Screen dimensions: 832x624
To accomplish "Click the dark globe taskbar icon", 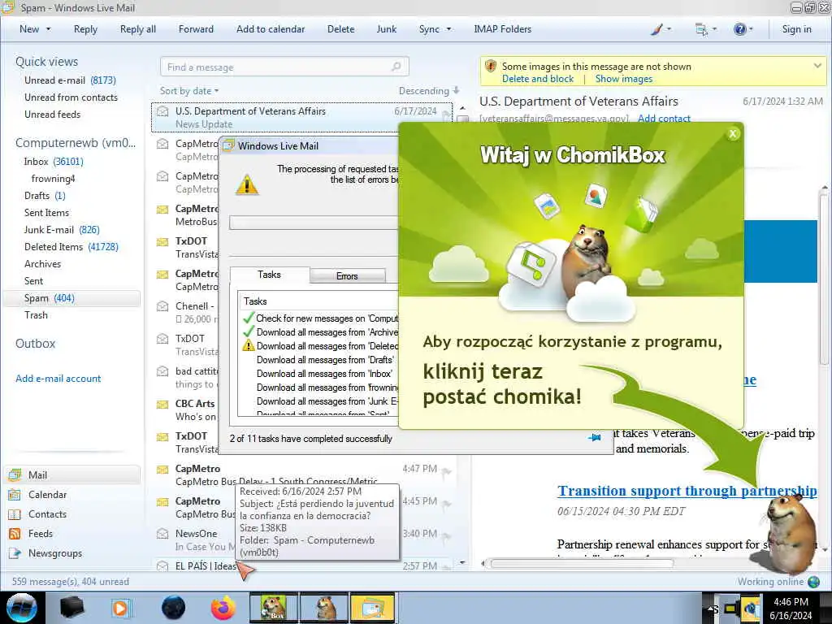I will click(173, 608).
